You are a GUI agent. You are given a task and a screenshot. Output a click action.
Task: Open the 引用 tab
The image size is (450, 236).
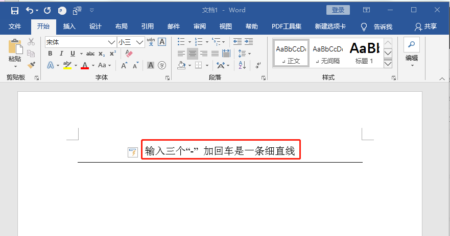click(148, 27)
